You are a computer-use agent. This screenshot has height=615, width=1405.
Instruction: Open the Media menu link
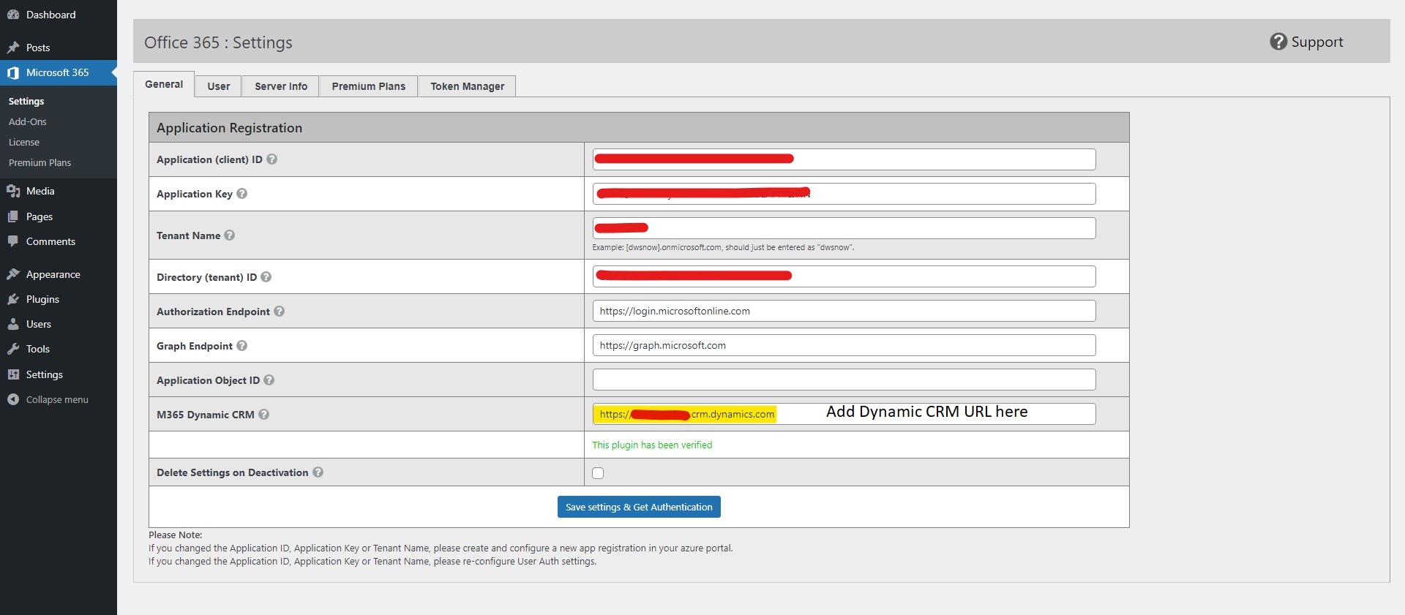click(40, 191)
